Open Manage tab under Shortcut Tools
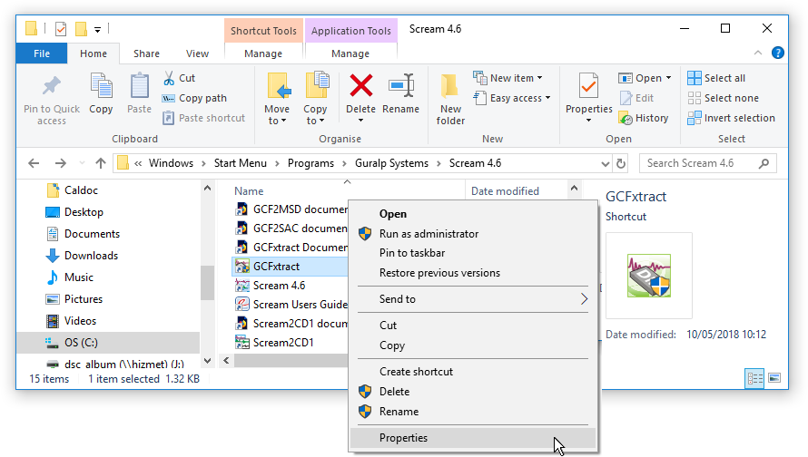This screenshot has height=457, width=808. (263, 53)
